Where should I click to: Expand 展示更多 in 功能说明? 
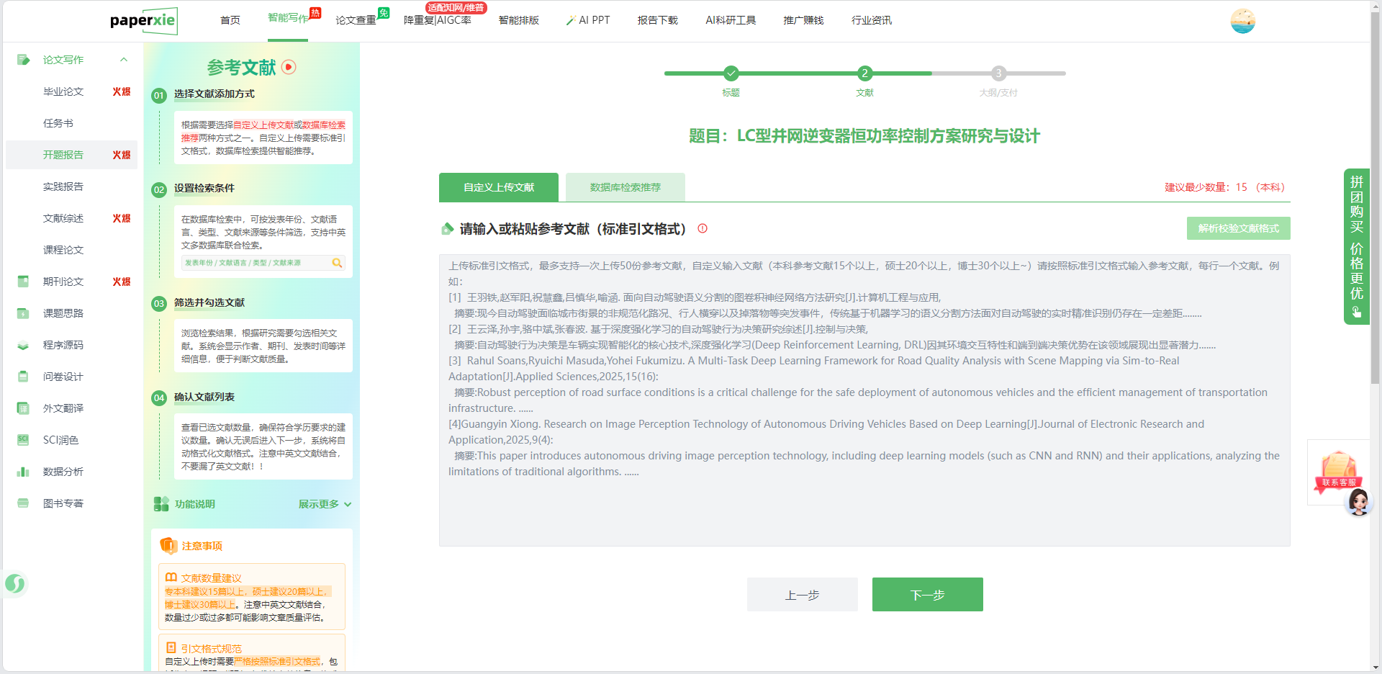click(x=325, y=504)
